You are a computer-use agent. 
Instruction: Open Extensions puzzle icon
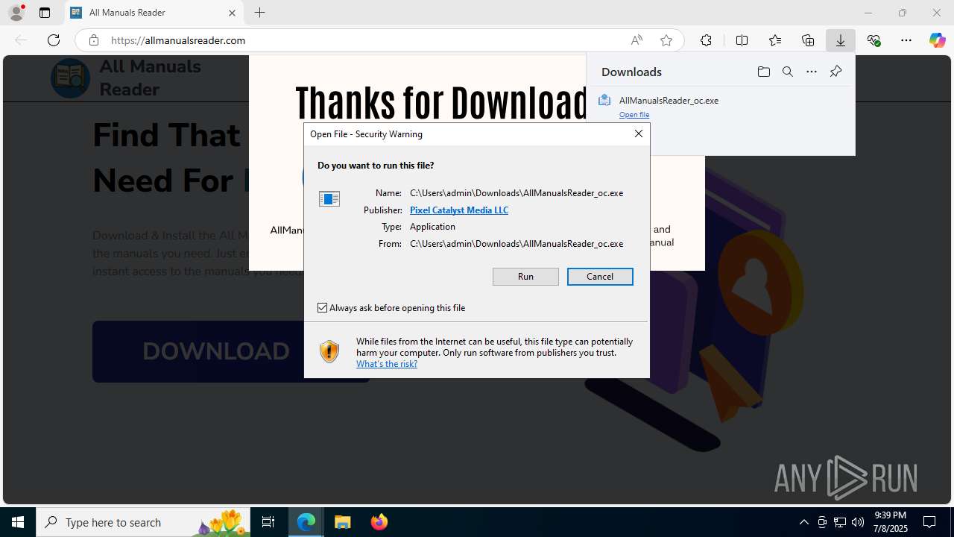pyautogui.click(x=706, y=40)
